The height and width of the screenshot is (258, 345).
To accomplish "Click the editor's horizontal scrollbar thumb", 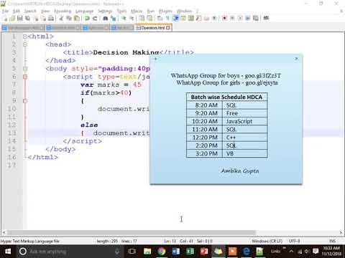I will (x=132, y=232).
